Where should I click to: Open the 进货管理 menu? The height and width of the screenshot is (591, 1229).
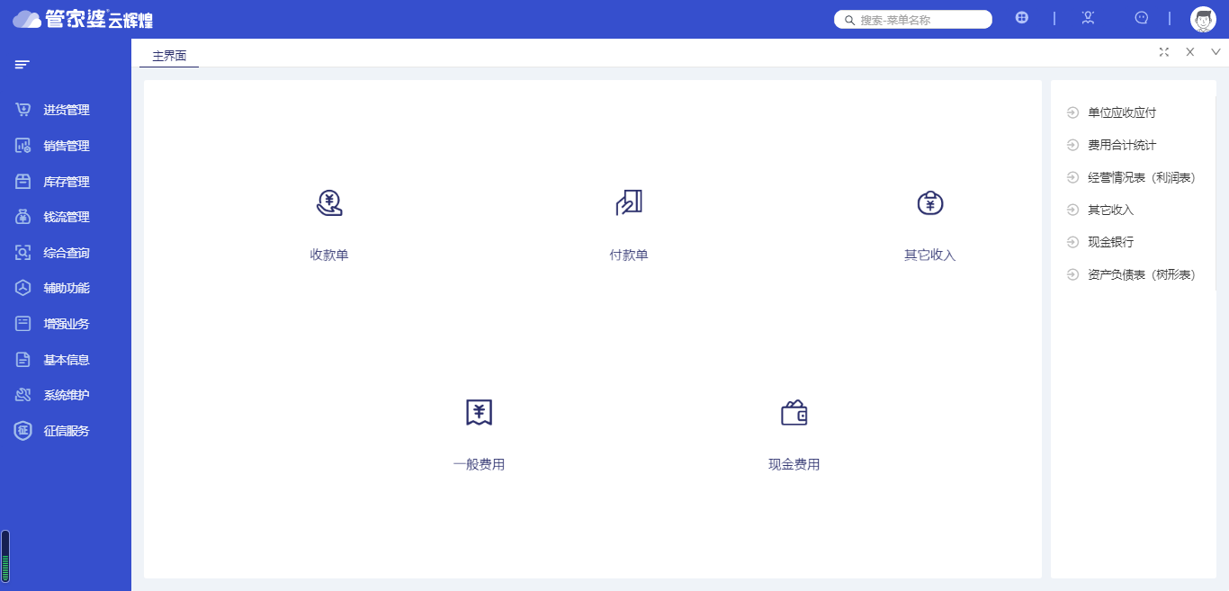coord(66,110)
